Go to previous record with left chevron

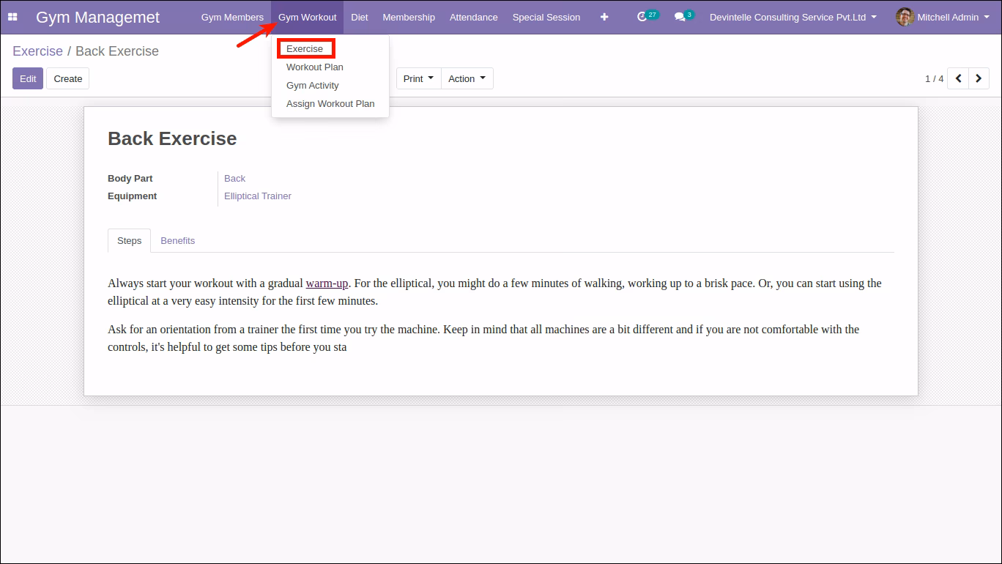[x=958, y=78]
